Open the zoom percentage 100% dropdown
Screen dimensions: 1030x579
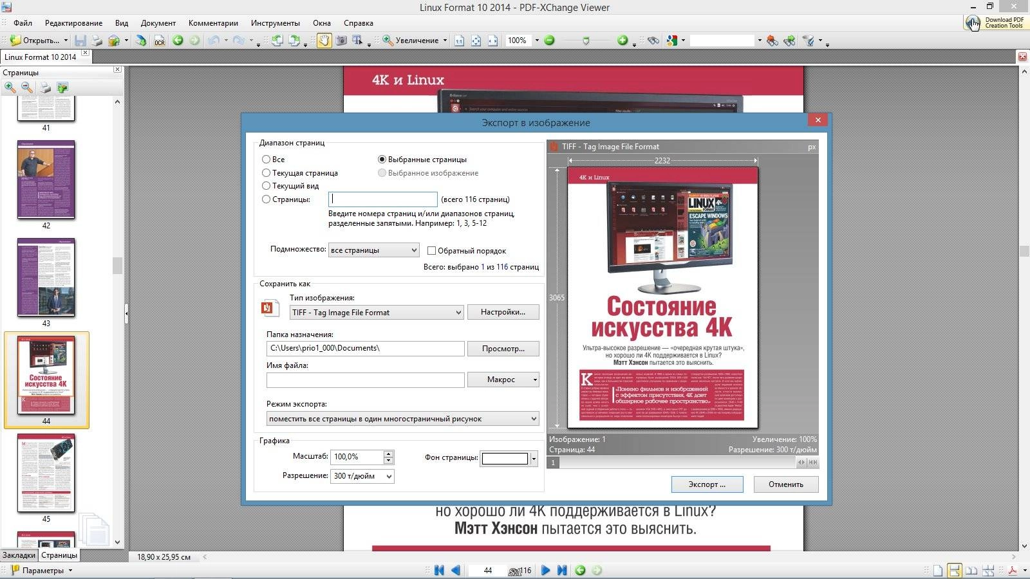point(537,41)
